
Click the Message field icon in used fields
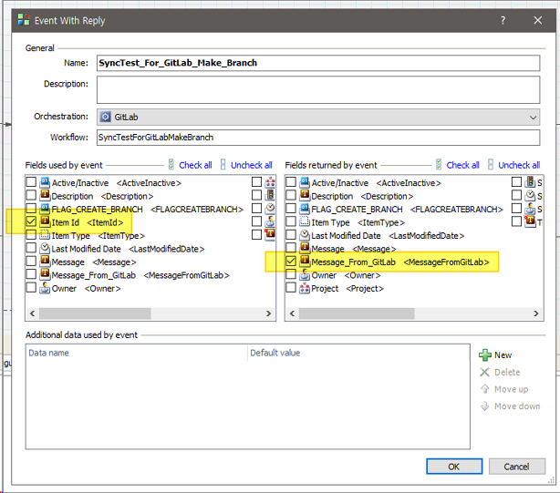45,262
